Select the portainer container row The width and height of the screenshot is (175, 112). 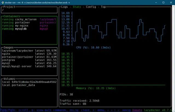click(29, 22)
